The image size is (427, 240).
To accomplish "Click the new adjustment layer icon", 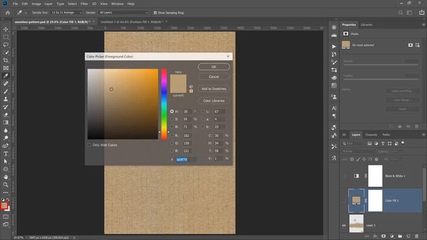I will pos(392,237).
